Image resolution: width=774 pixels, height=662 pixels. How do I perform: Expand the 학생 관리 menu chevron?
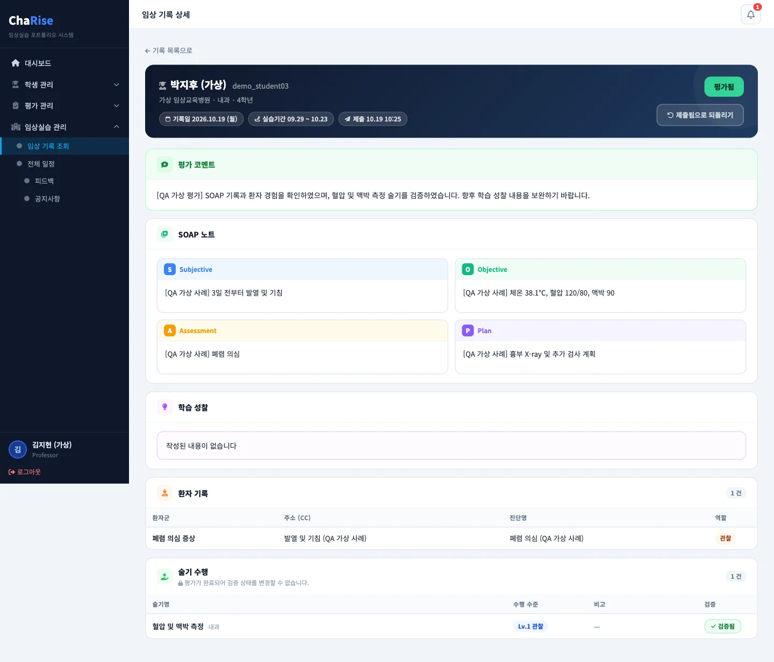coord(117,84)
